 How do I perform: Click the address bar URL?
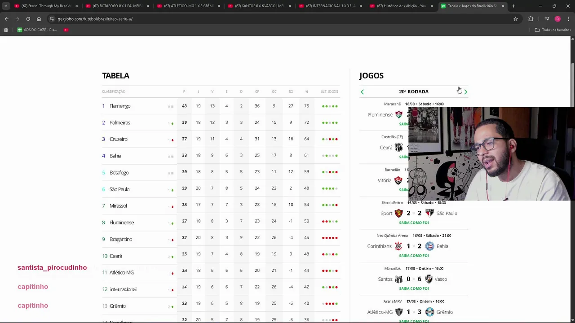tap(95, 19)
